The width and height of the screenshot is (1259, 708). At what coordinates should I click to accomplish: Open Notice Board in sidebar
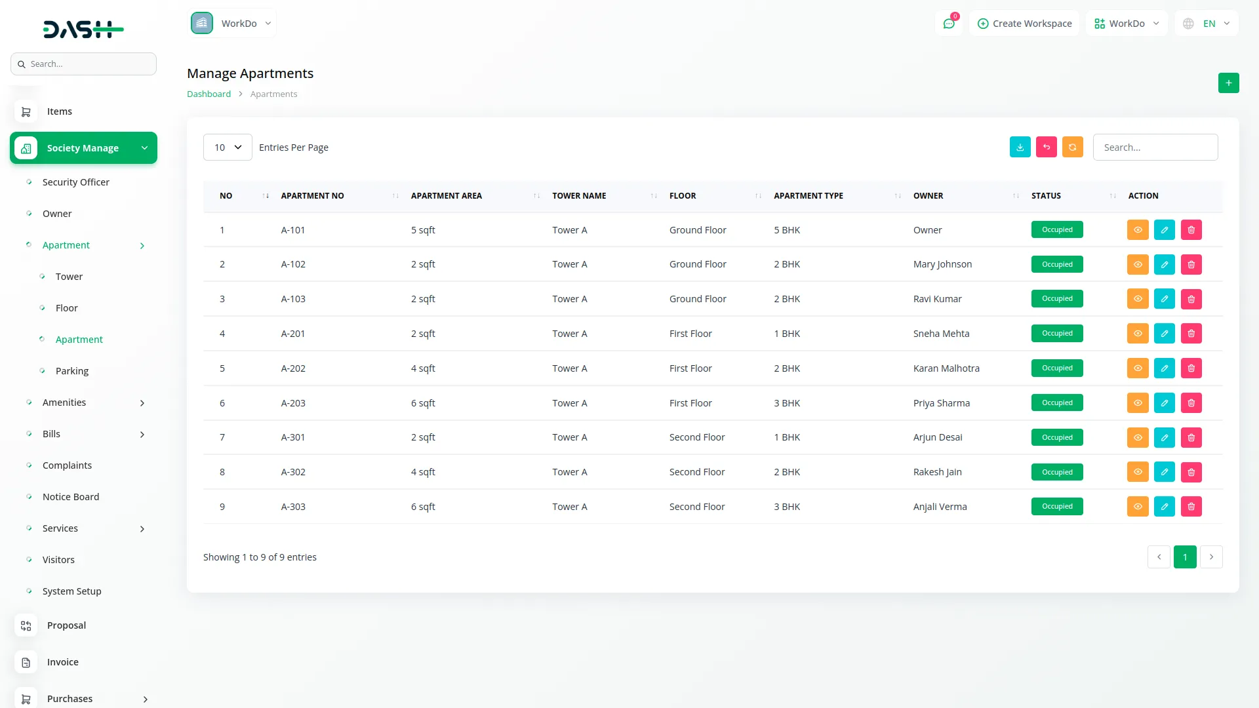tap(71, 497)
